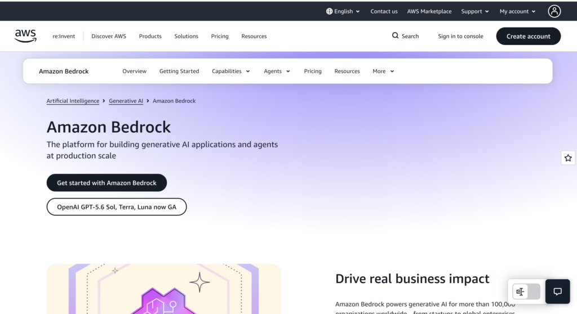Open Resources in the Bedrock sub-navigation
This screenshot has height=314, width=577.
347,71
